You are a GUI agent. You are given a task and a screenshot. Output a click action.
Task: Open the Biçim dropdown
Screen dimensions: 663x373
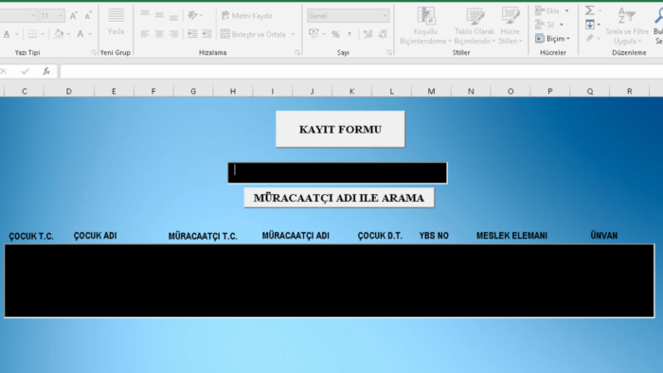552,39
